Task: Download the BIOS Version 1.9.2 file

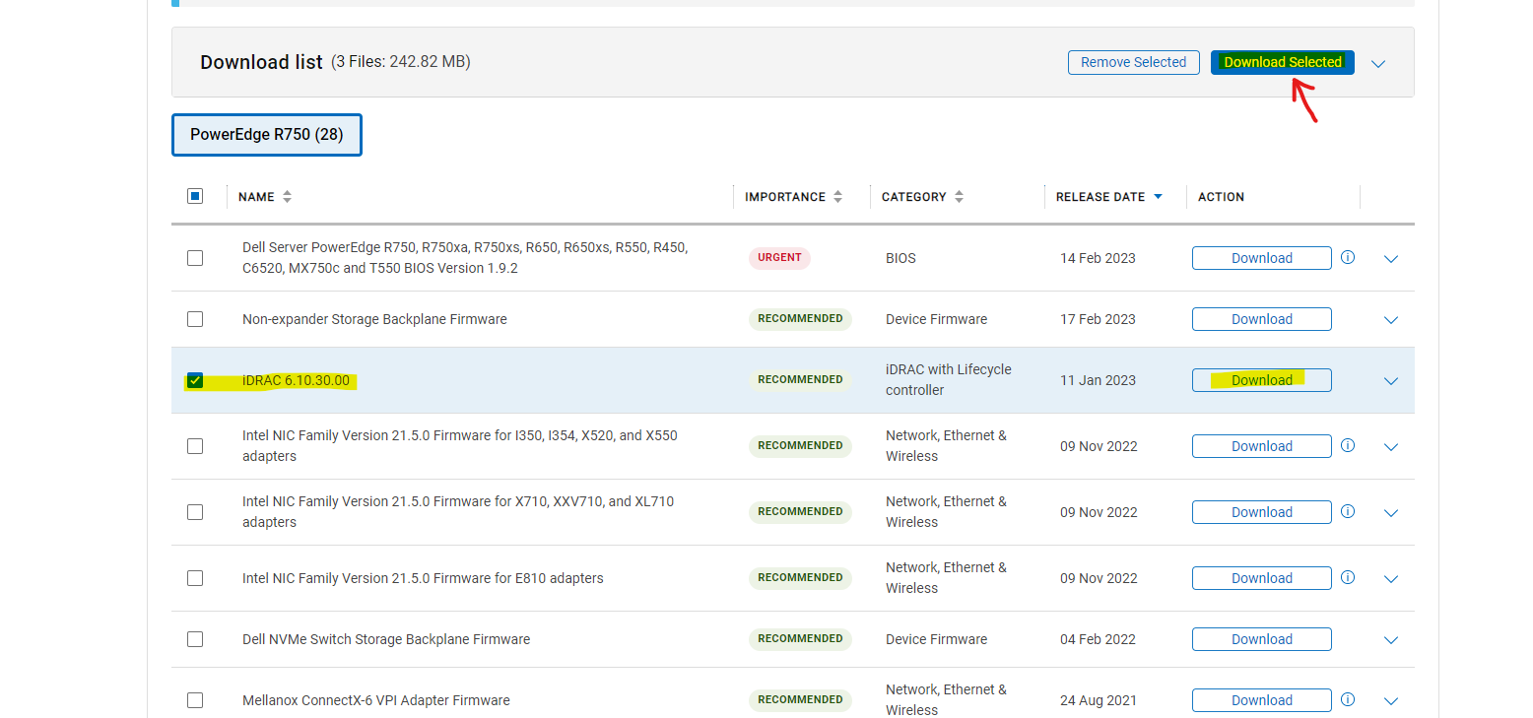Action: (x=1262, y=258)
